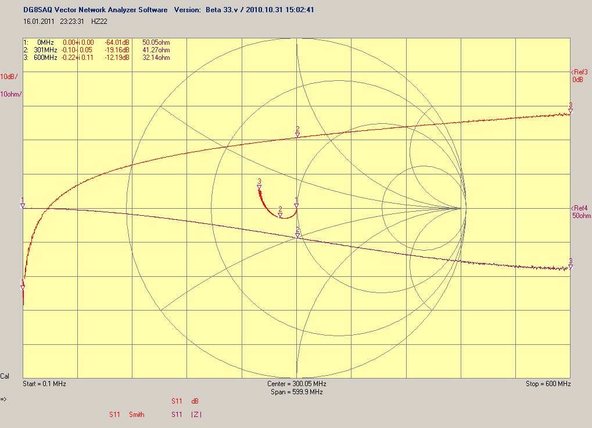Click the S11 |Z| trace label
The image size is (592, 428).
click(186, 415)
